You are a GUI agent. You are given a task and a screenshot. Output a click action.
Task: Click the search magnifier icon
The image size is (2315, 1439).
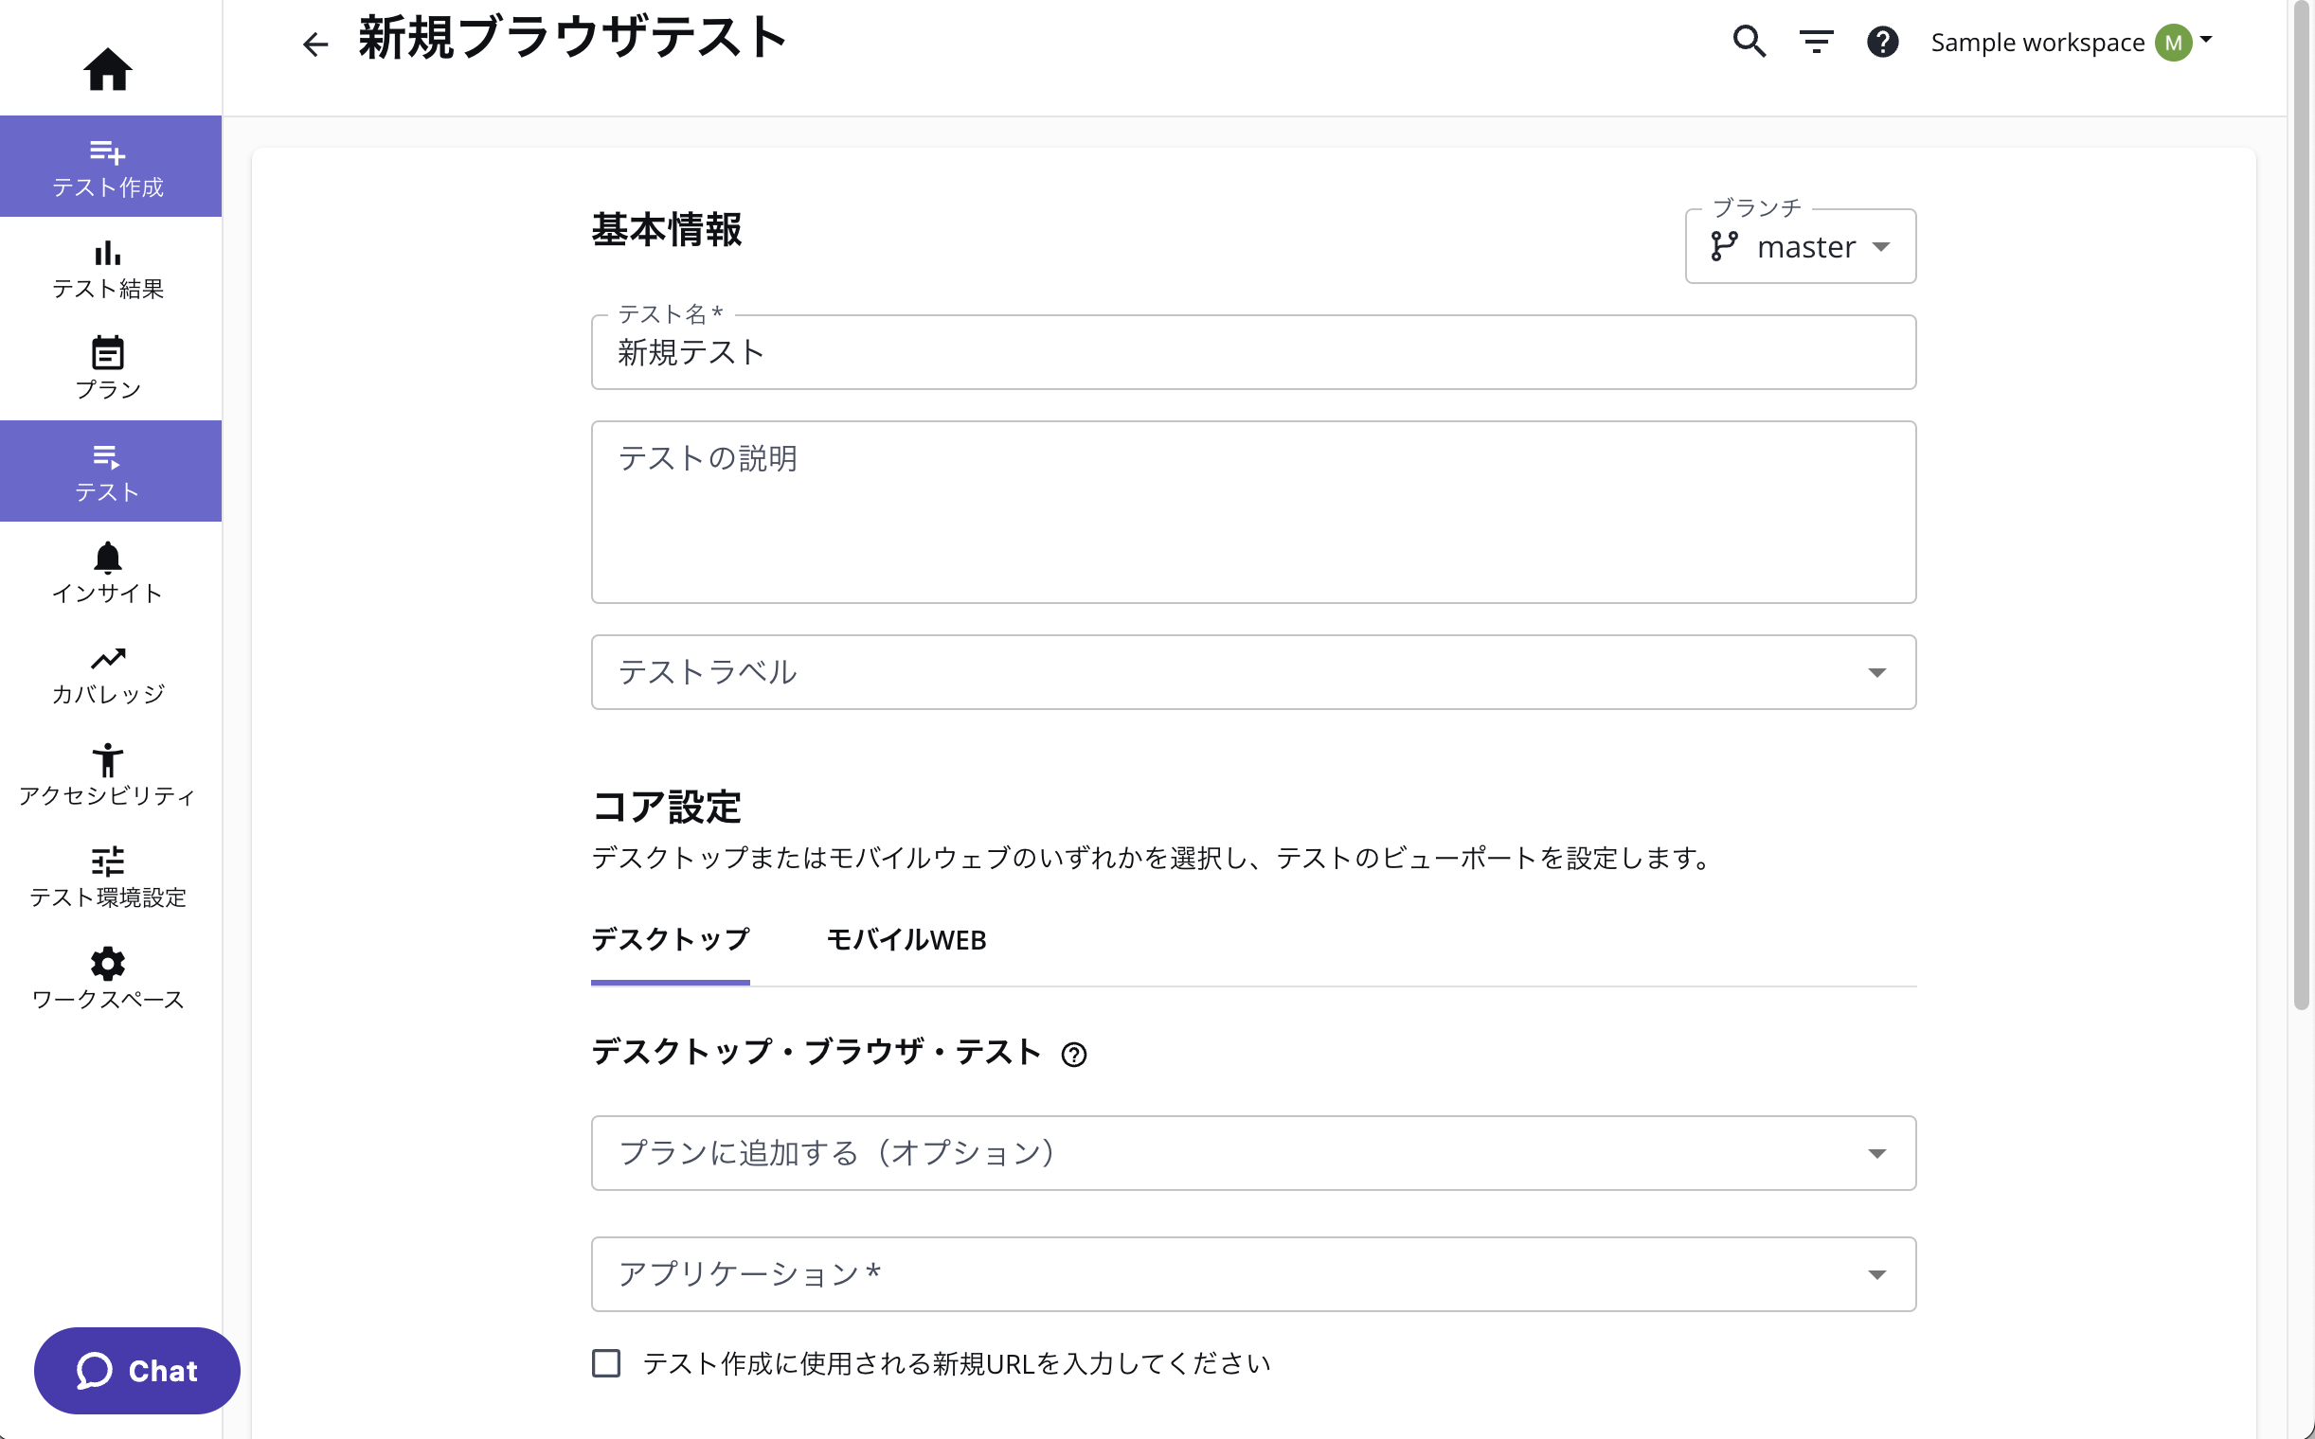coord(1750,42)
